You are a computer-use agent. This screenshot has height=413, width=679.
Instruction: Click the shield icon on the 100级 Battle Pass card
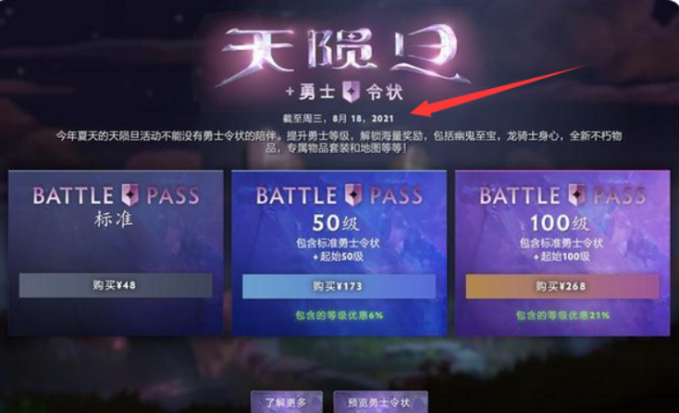point(577,195)
